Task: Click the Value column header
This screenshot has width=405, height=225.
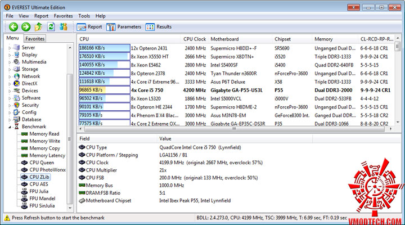Action: [x=235, y=139]
